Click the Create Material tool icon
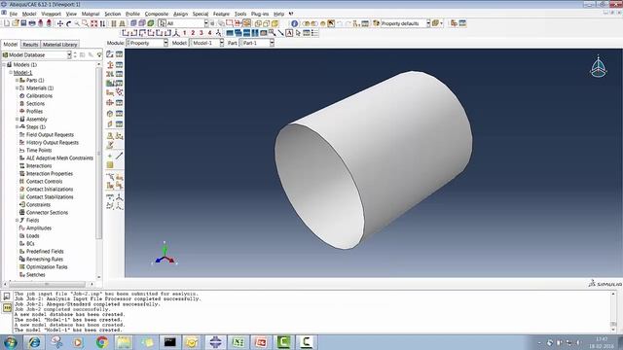 click(110, 54)
